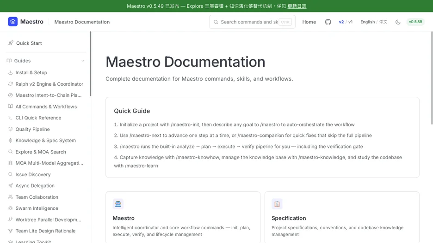The image size is (433, 243).
Task: Click the All Commands book icon
Action: [11, 107]
